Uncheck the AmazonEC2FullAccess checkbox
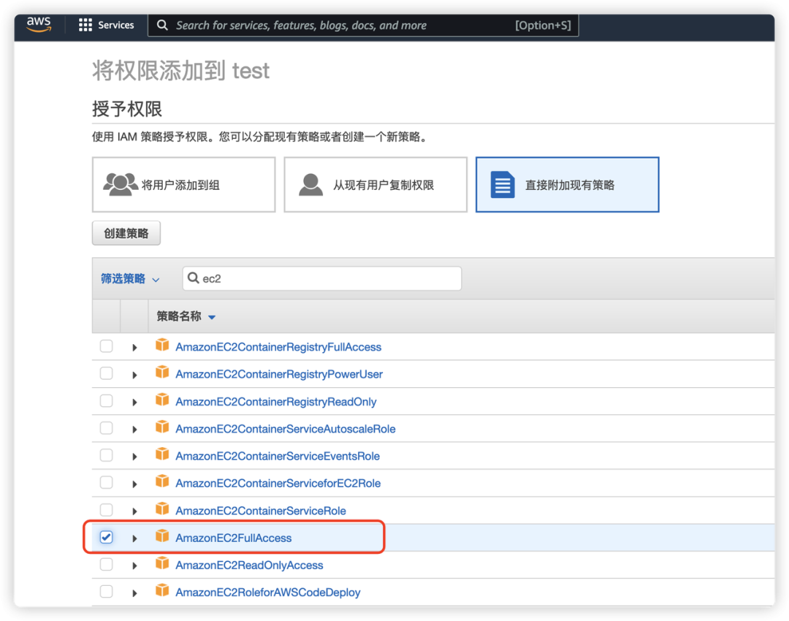 coord(106,537)
